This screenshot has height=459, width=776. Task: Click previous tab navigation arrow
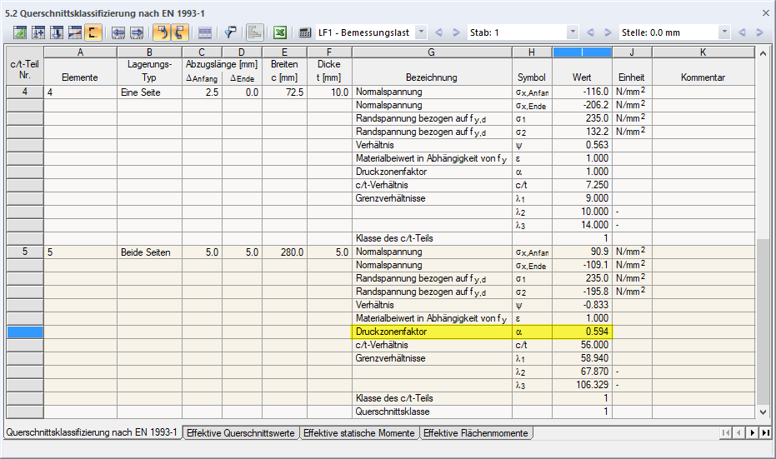(x=738, y=433)
